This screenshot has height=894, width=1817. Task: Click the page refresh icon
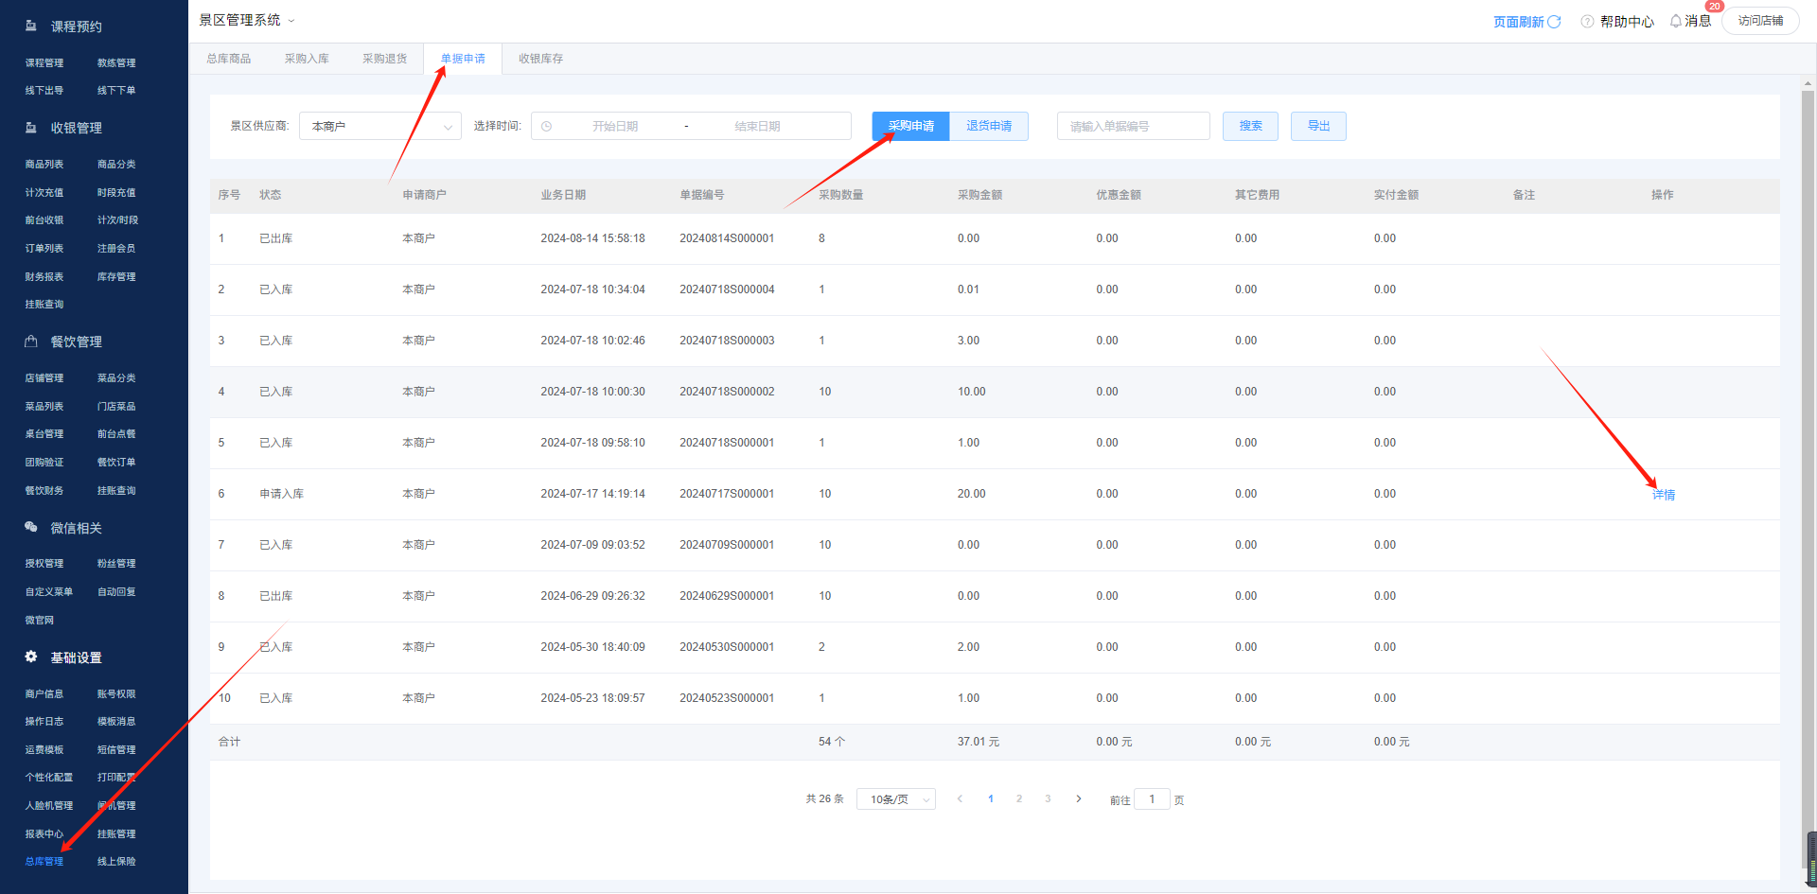(1554, 22)
